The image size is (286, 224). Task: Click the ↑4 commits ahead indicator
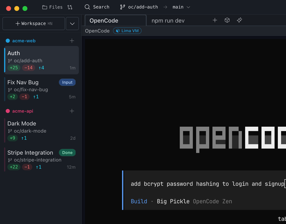click(41, 68)
